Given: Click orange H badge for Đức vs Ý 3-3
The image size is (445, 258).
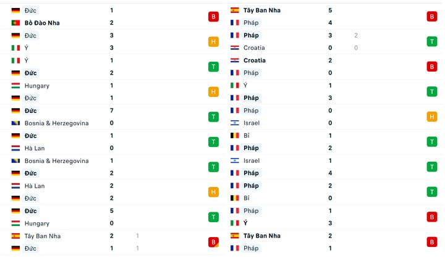Looking at the screenshot, I should coord(213,42).
